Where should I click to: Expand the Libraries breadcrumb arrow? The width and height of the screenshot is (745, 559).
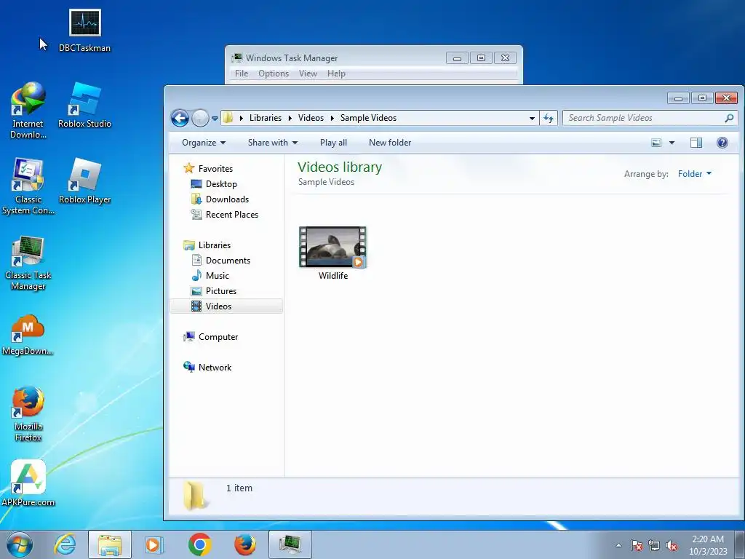[290, 118]
